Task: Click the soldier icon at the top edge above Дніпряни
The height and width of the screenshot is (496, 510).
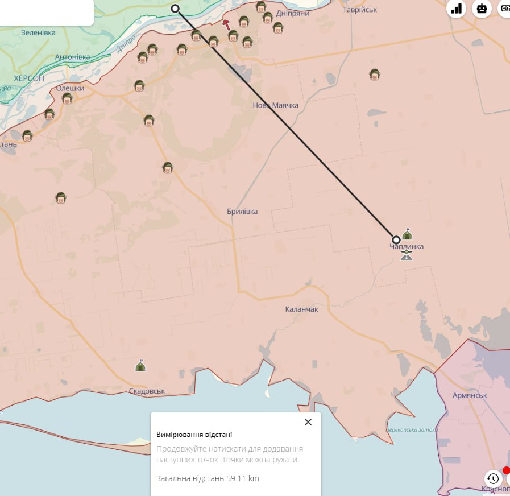Action: 261,6
